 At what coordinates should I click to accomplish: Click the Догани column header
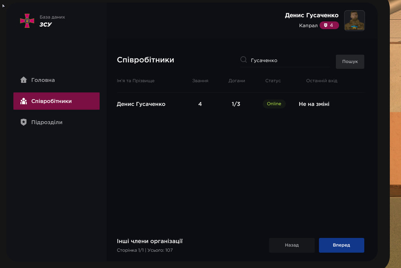pyautogui.click(x=236, y=81)
